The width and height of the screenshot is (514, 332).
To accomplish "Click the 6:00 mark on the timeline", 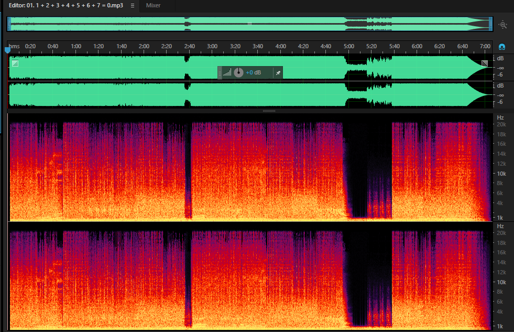I will point(417,46).
